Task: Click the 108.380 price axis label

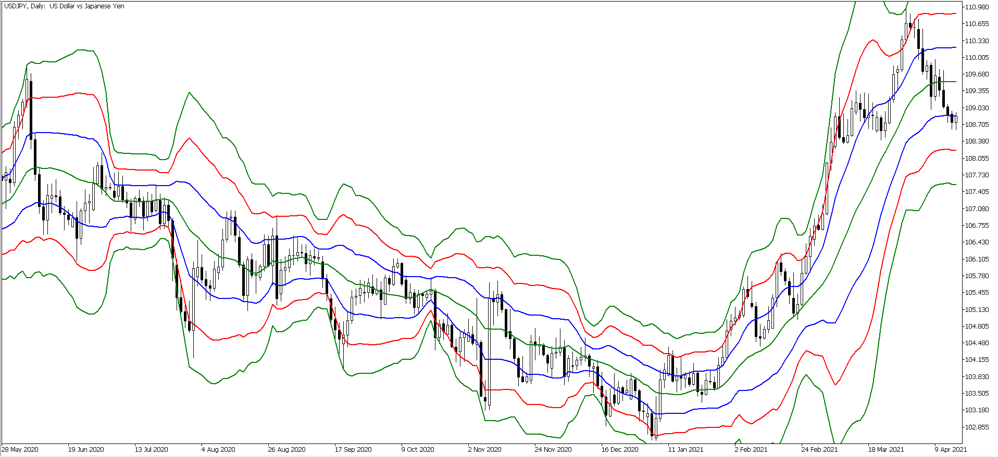Action: point(977,141)
